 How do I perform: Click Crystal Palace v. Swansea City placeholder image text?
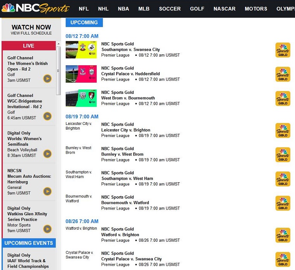pyautogui.click(x=79, y=255)
